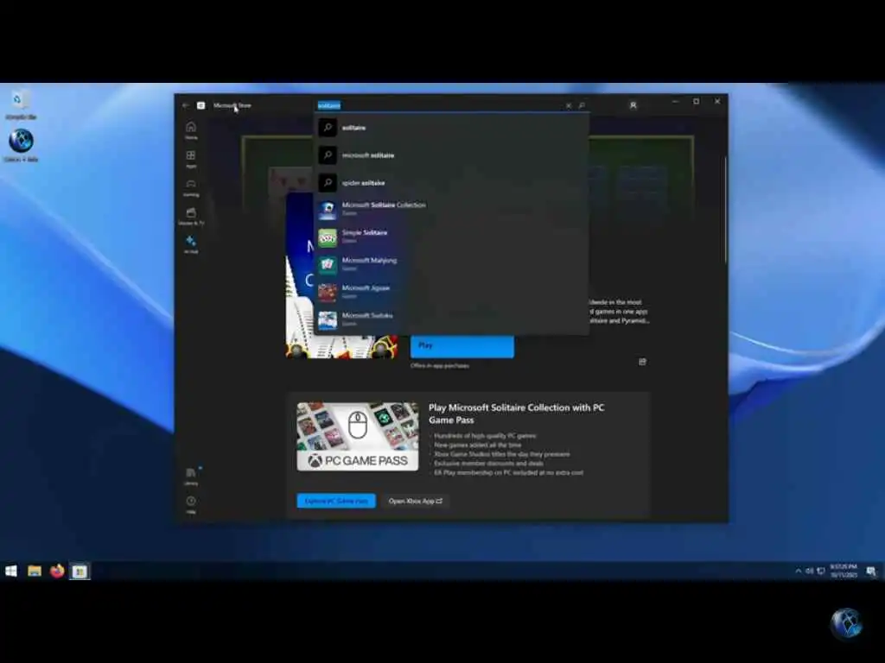This screenshot has height=663, width=885.
Task: Open the taskbar clock and date
Action: pyautogui.click(x=844, y=571)
